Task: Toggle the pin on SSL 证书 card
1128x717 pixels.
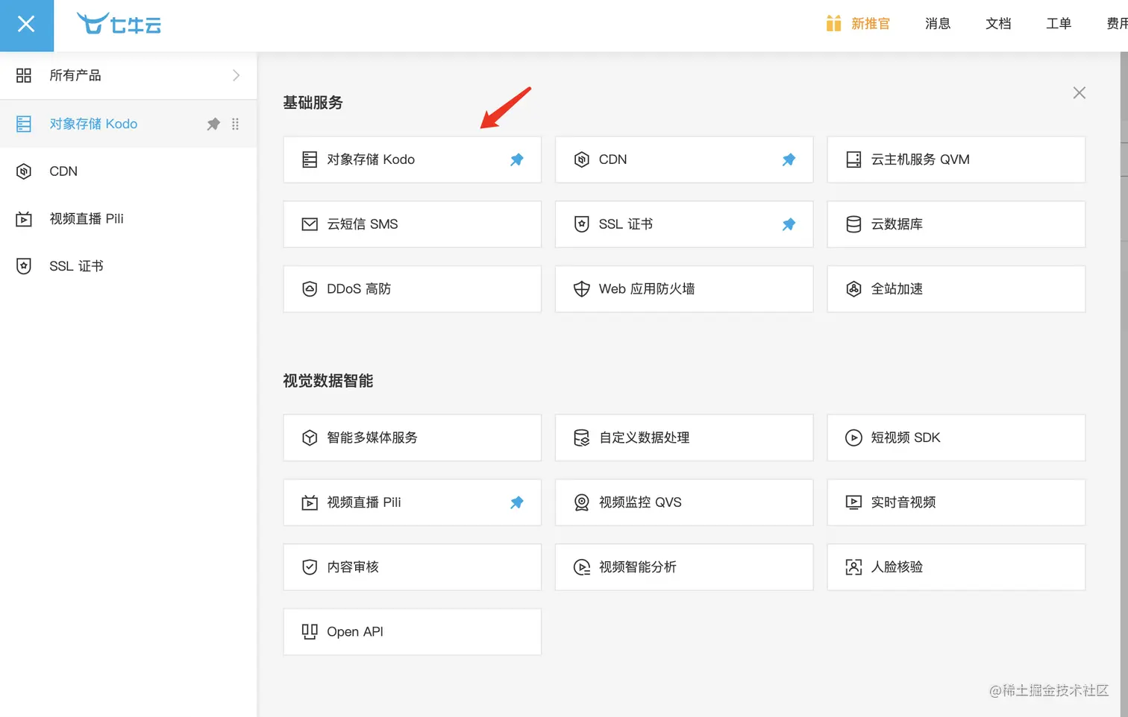Action: (x=789, y=224)
